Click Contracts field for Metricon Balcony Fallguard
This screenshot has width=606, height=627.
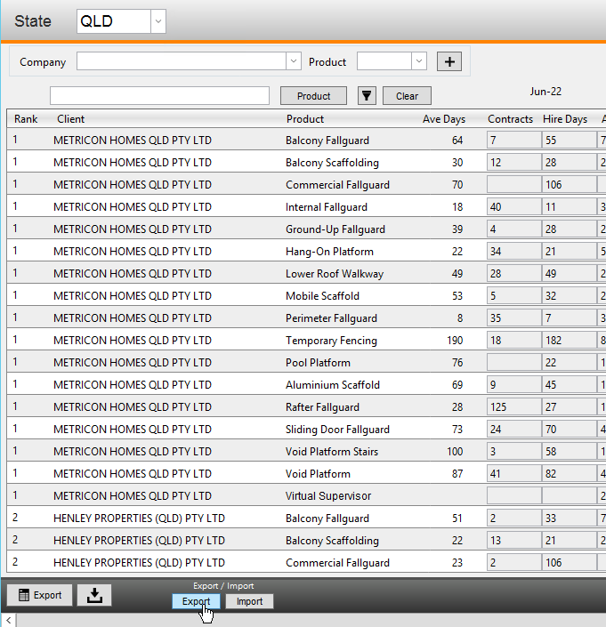click(514, 140)
